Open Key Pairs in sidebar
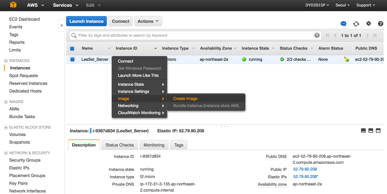The width and height of the screenshot is (387, 194). point(18,183)
